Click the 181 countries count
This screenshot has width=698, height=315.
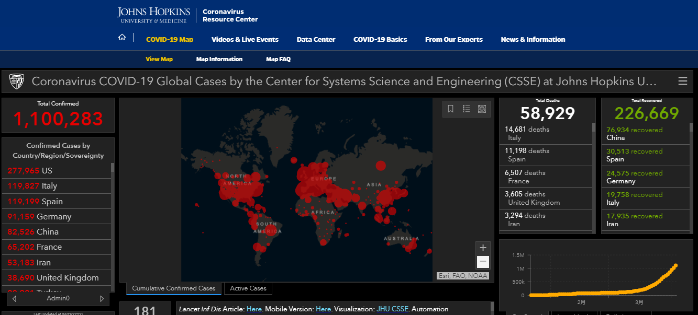coord(145,311)
